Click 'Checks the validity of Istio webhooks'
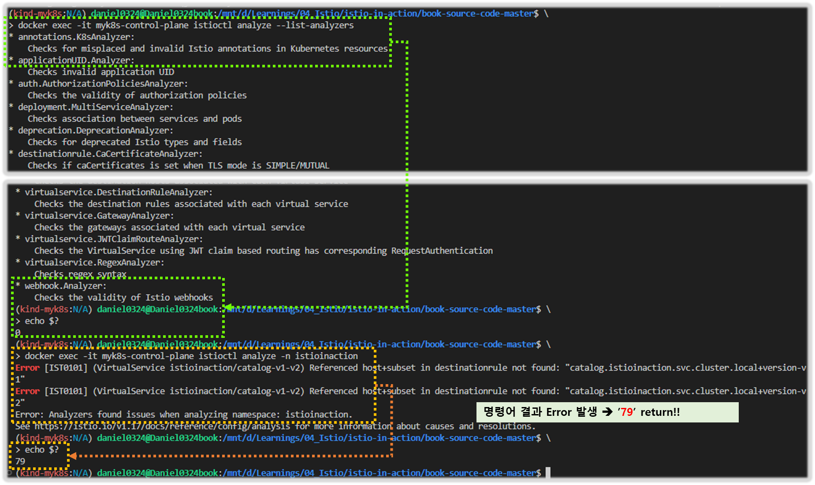Screen dimensions: 815x485 (x=124, y=298)
